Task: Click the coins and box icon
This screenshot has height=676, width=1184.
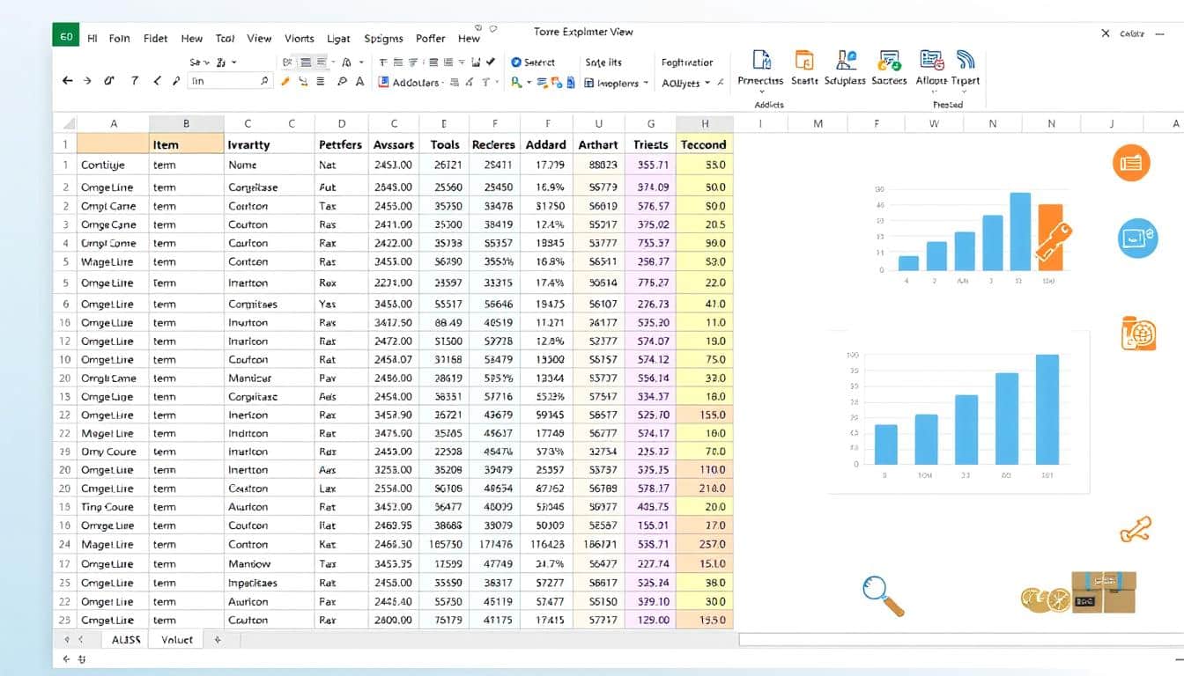Action: (x=1078, y=591)
